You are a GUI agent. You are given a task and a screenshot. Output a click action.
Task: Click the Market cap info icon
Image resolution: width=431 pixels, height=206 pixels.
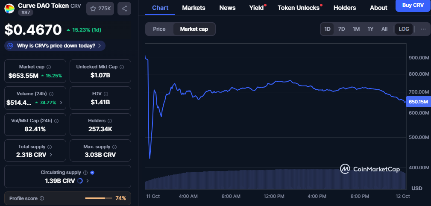point(49,67)
